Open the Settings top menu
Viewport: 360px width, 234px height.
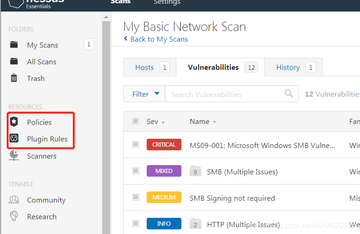click(167, 2)
